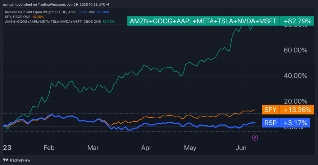This screenshot has width=318, height=165.
Task: Click the 3.17% value in Invesco legend
Action: (82, 12)
